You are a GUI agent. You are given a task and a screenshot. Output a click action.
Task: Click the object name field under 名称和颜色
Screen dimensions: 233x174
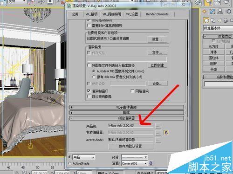point(219,84)
